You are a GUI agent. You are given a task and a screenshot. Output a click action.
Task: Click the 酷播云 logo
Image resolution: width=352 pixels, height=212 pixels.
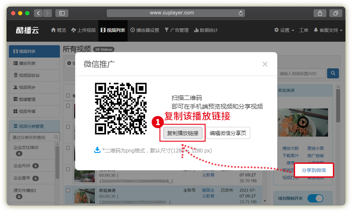(x=27, y=30)
